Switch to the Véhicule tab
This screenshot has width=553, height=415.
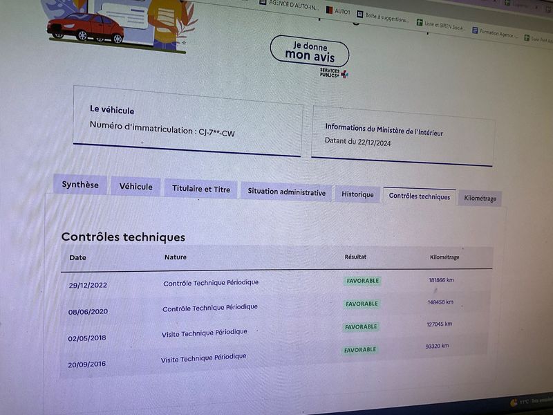(x=135, y=186)
